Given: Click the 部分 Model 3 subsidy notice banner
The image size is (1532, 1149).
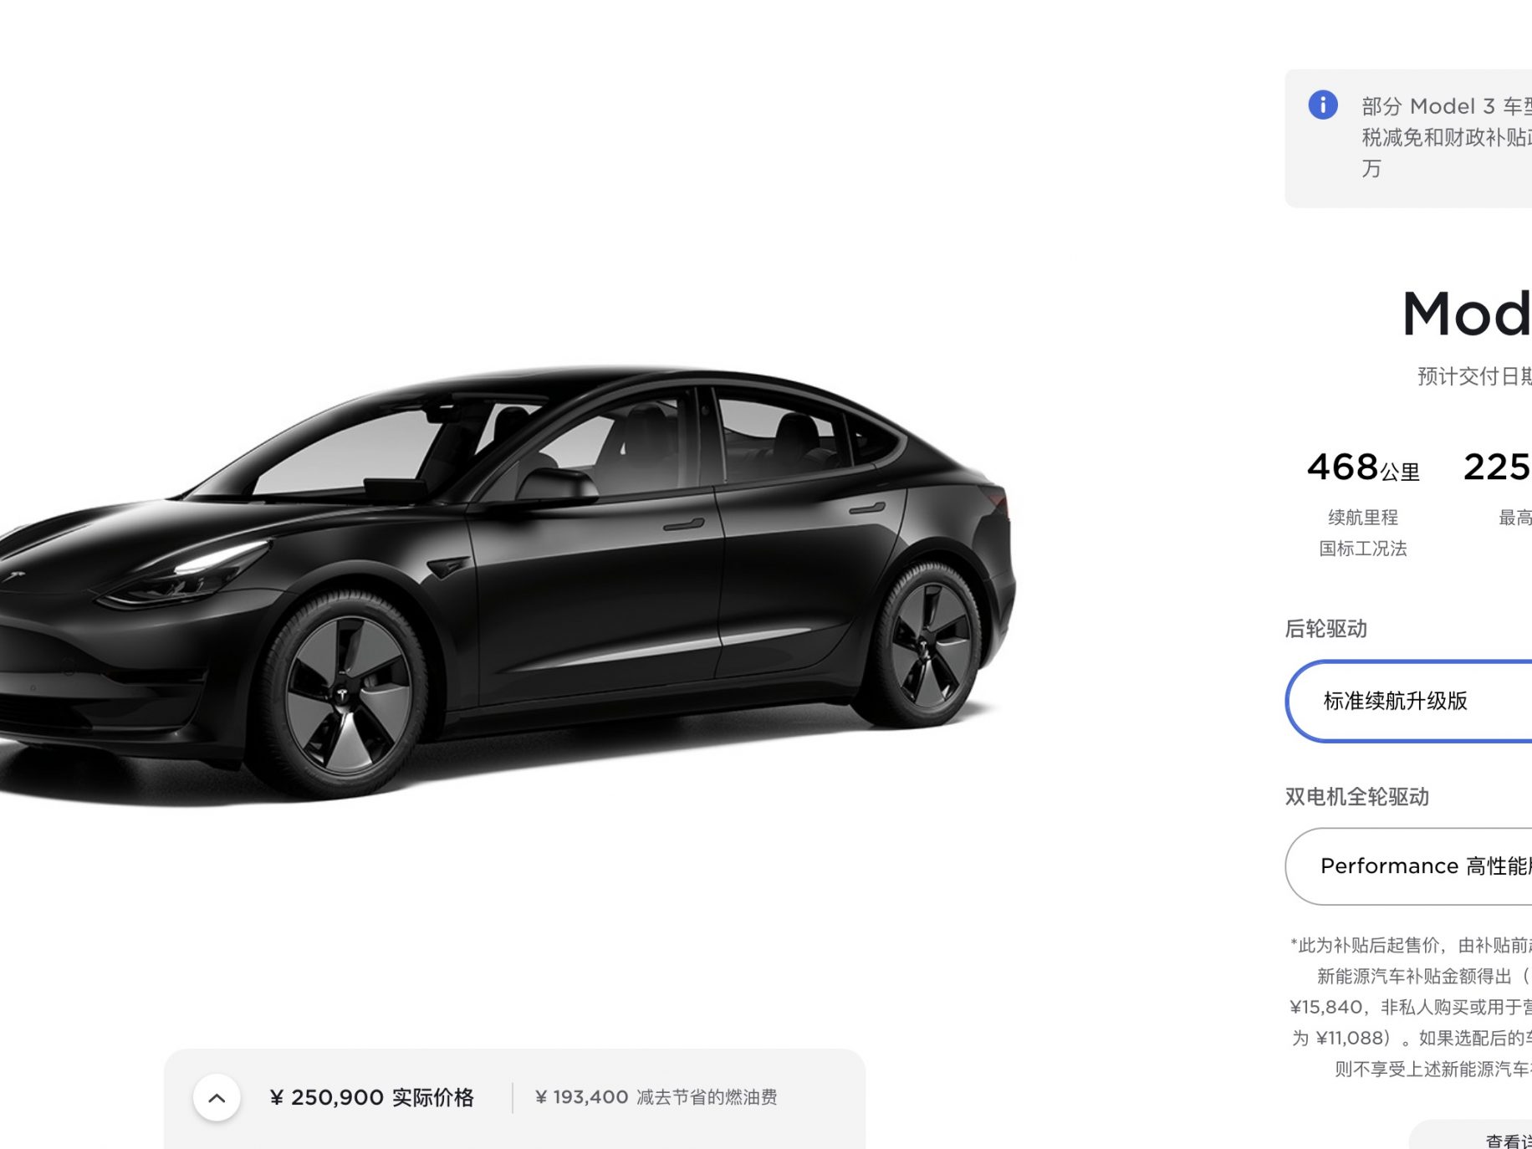Looking at the screenshot, I should click(x=1409, y=138).
